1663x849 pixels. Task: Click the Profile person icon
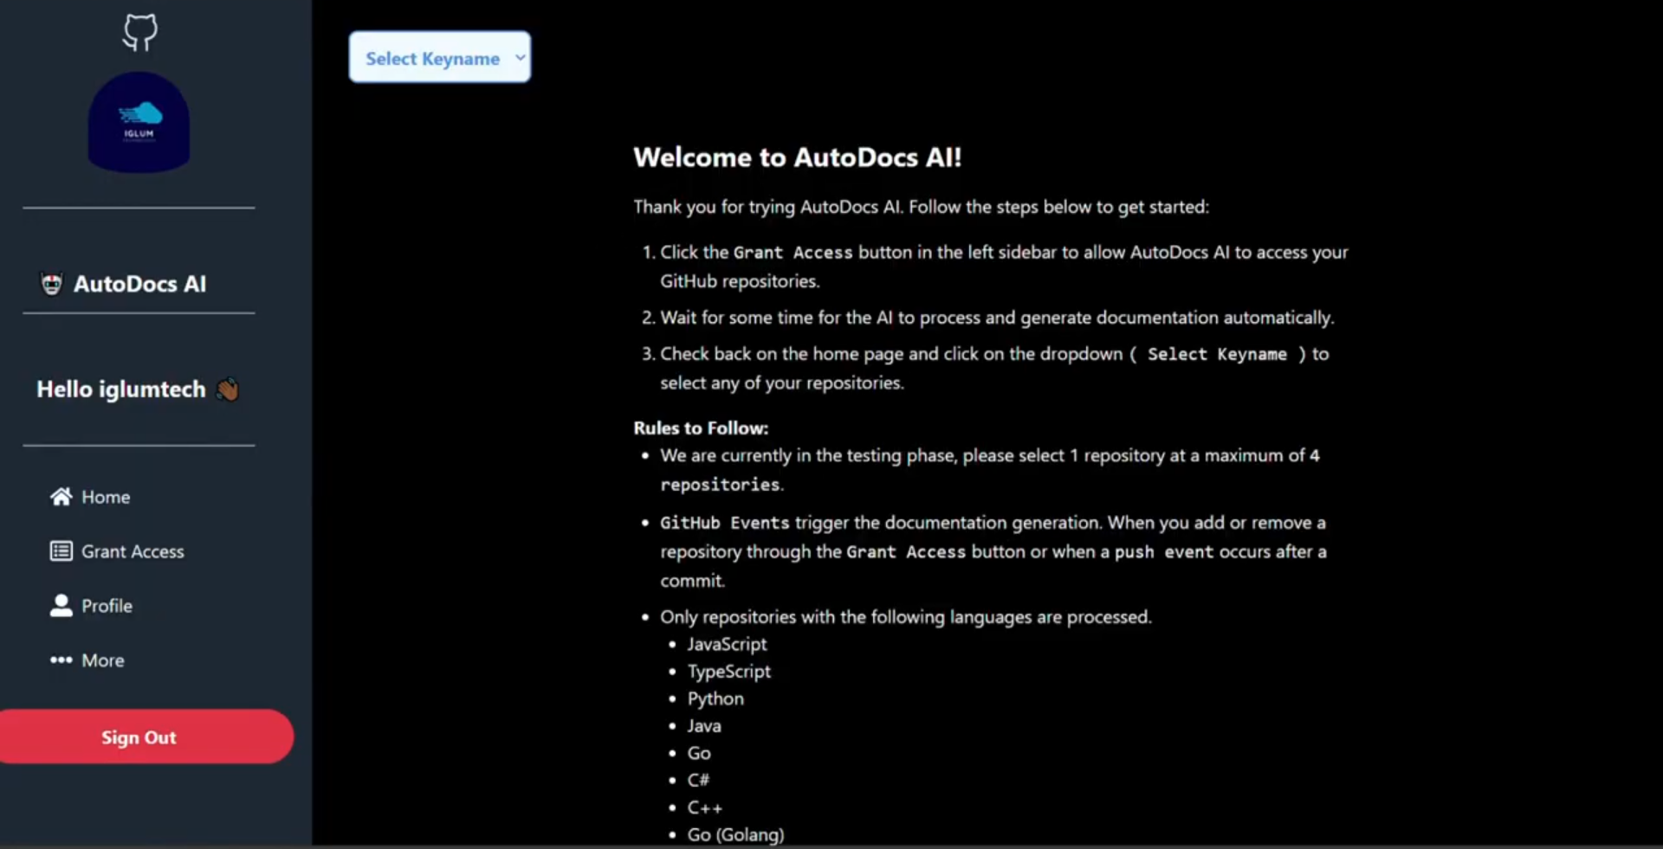pyautogui.click(x=61, y=606)
